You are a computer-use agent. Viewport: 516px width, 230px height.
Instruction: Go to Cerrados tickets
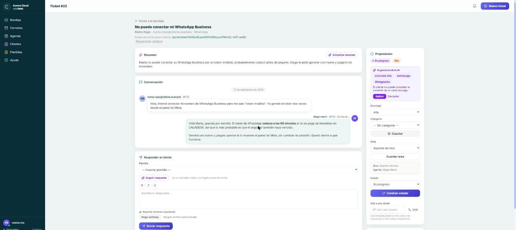(22, 28)
